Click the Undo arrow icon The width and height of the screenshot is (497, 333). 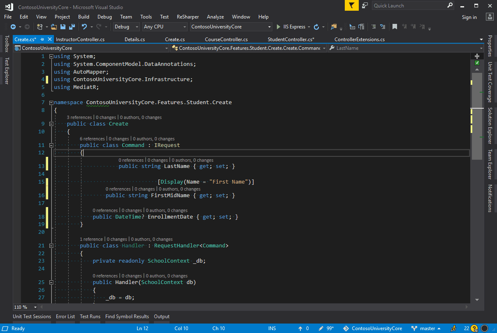(x=84, y=27)
